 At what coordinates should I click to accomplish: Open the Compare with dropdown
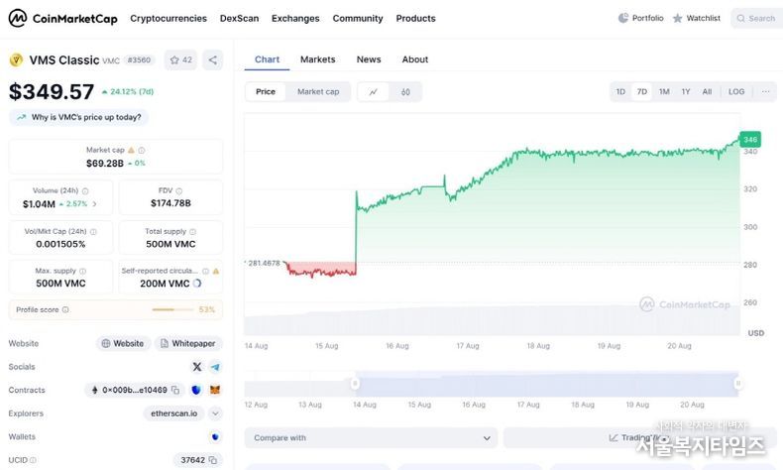(x=371, y=437)
